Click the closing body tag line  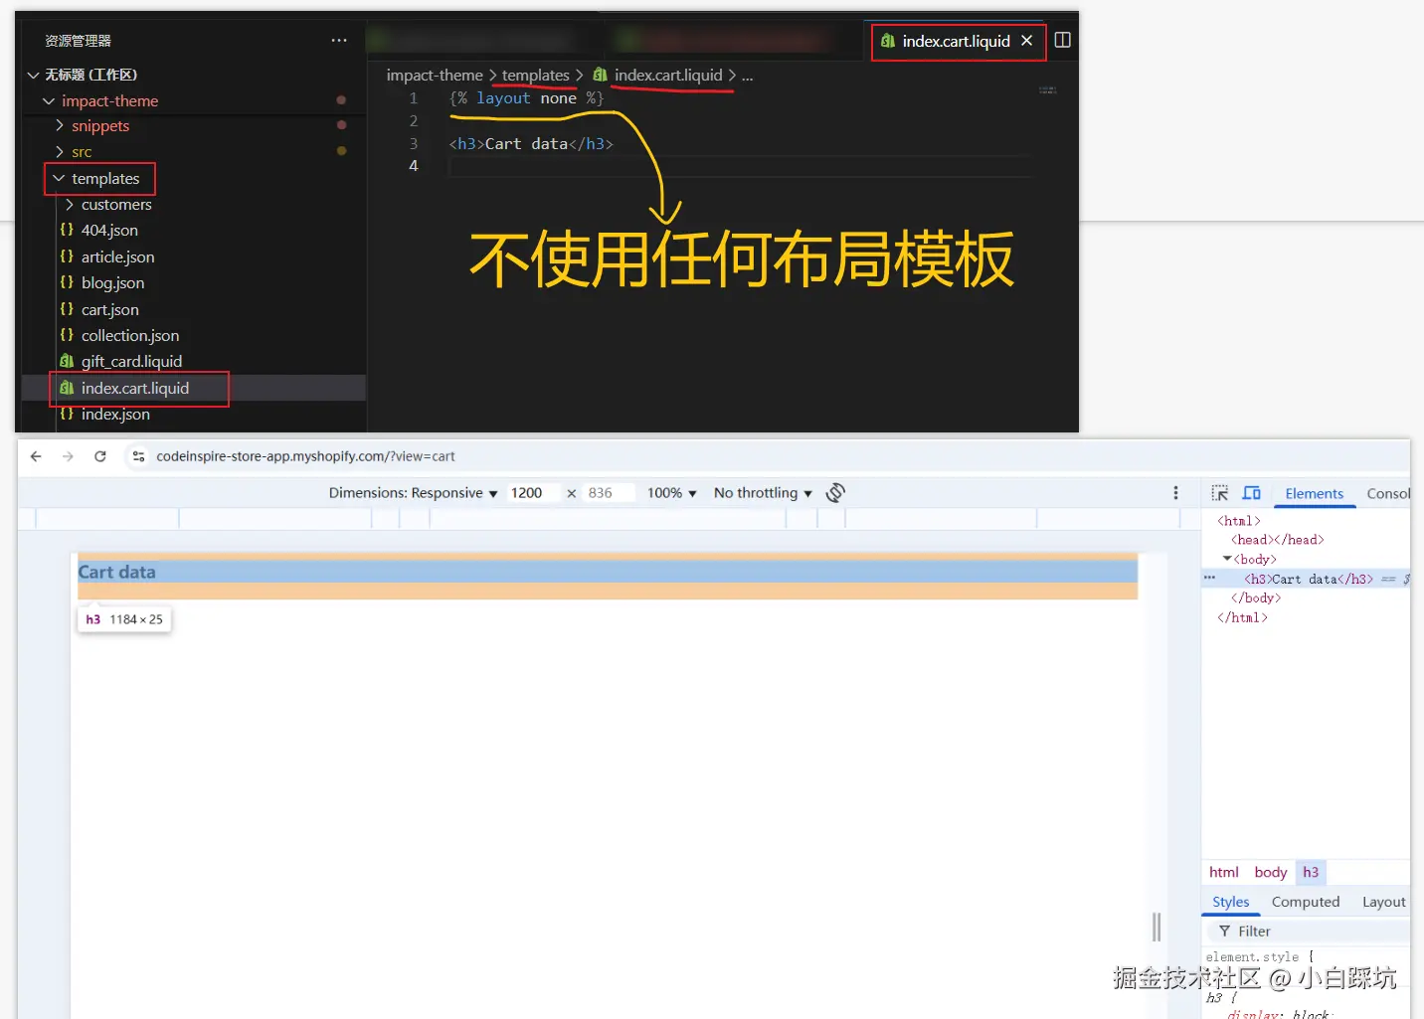coord(1256,597)
